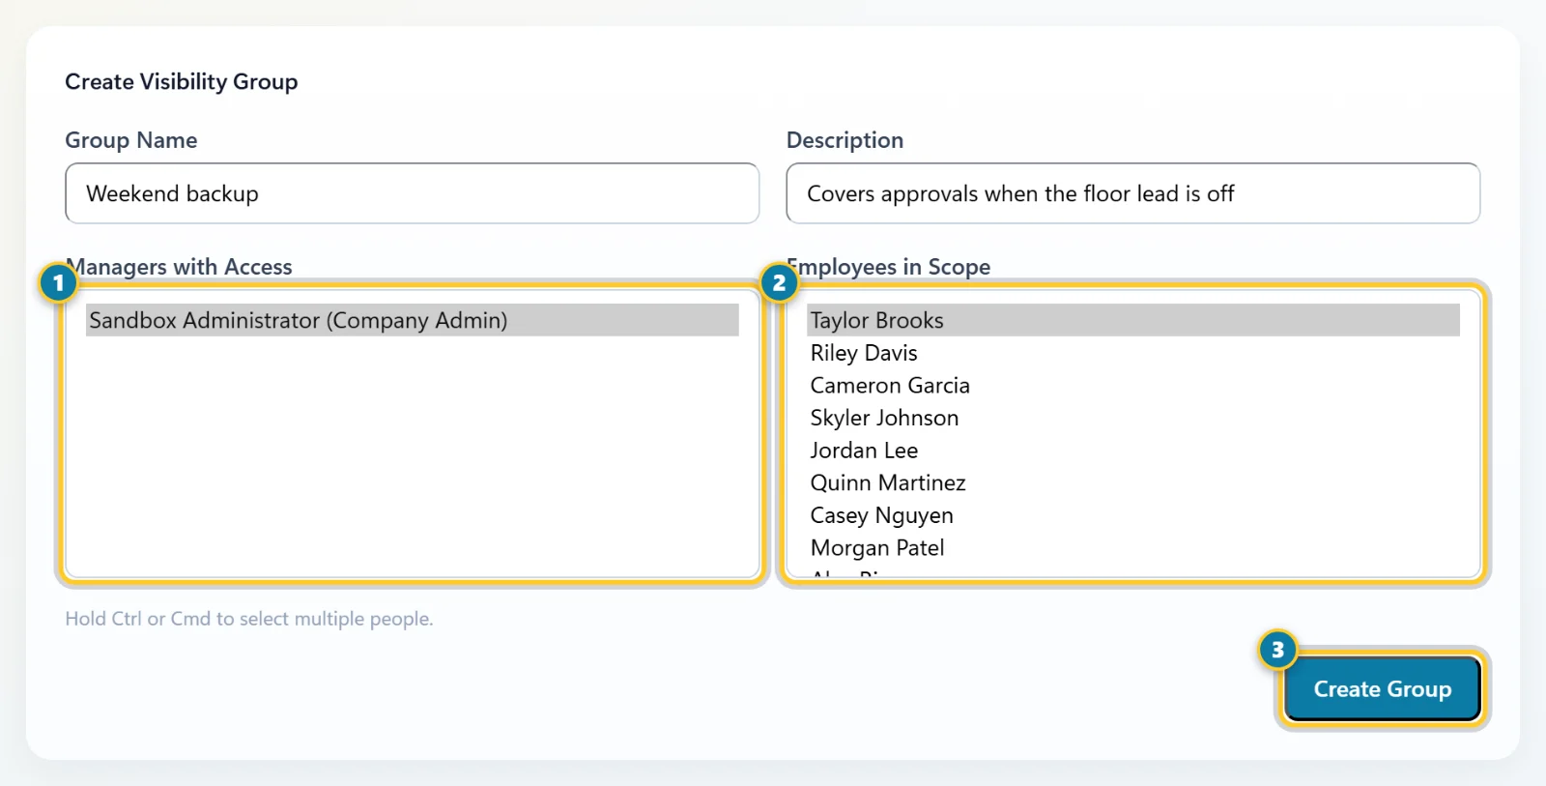Select Casey Nguyen in employee list
This screenshot has height=786, width=1546.
point(1133,515)
